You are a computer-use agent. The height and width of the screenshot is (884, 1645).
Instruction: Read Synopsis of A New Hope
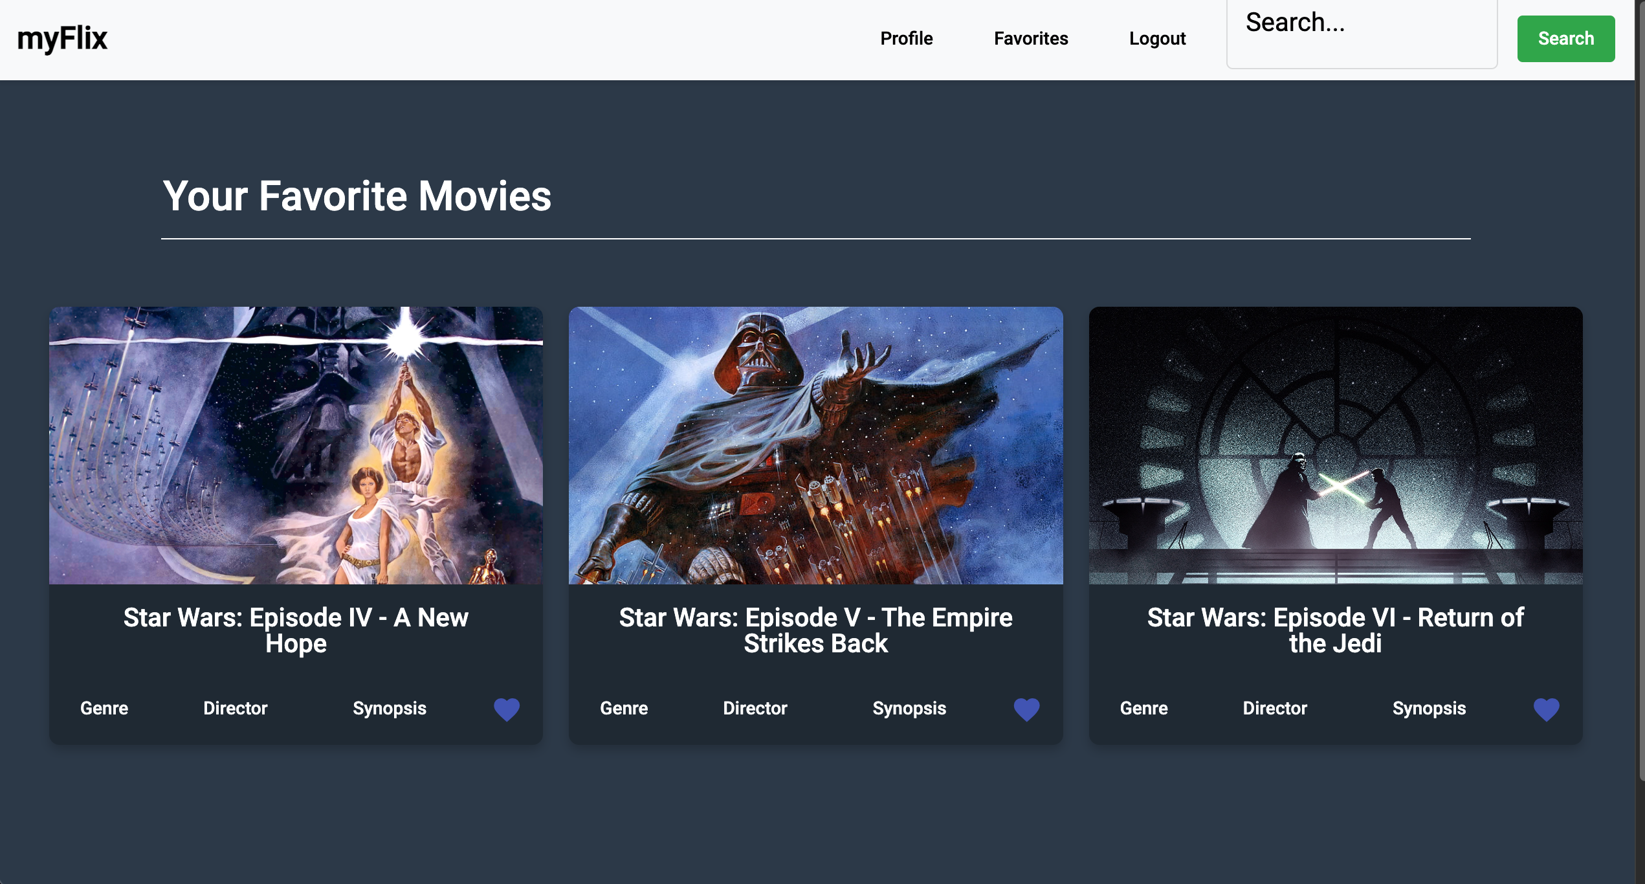click(389, 708)
